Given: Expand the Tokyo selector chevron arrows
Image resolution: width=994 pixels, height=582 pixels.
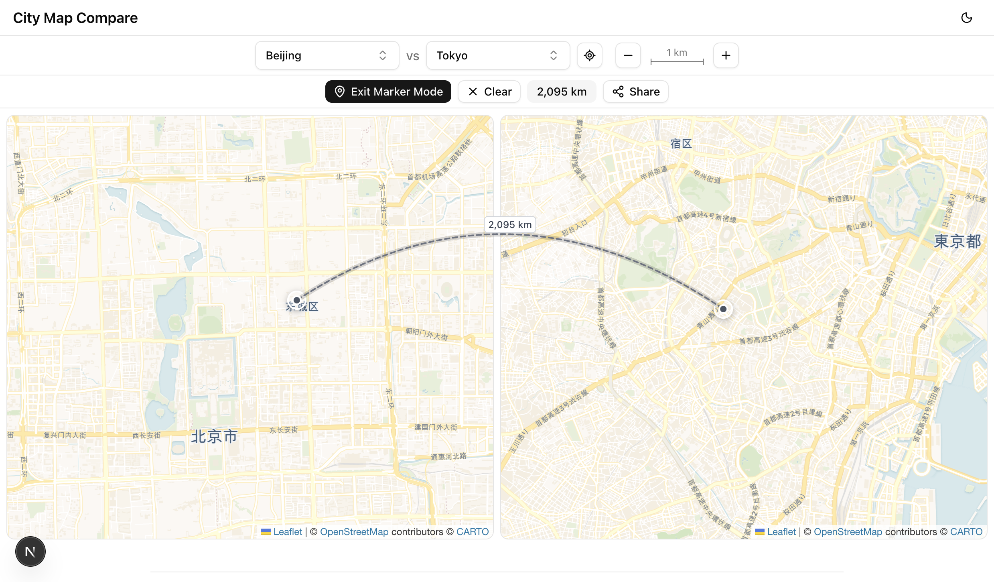Looking at the screenshot, I should (x=554, y=55).
